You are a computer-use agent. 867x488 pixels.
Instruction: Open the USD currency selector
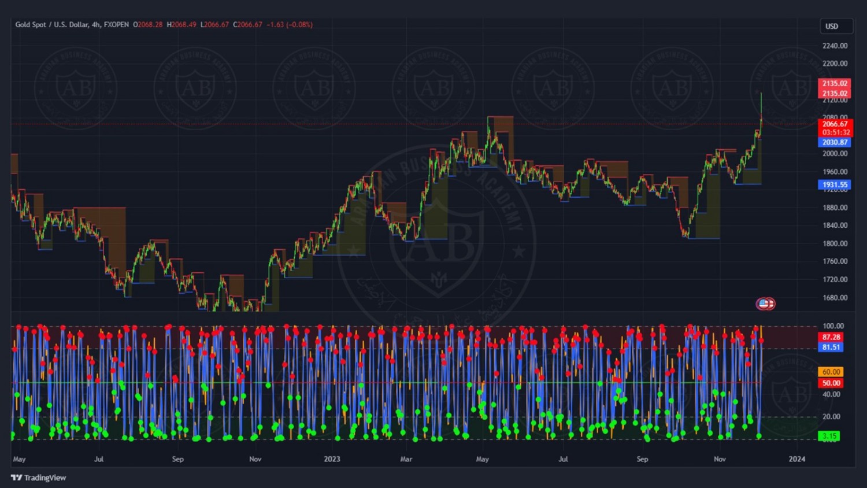click(836, 26)
